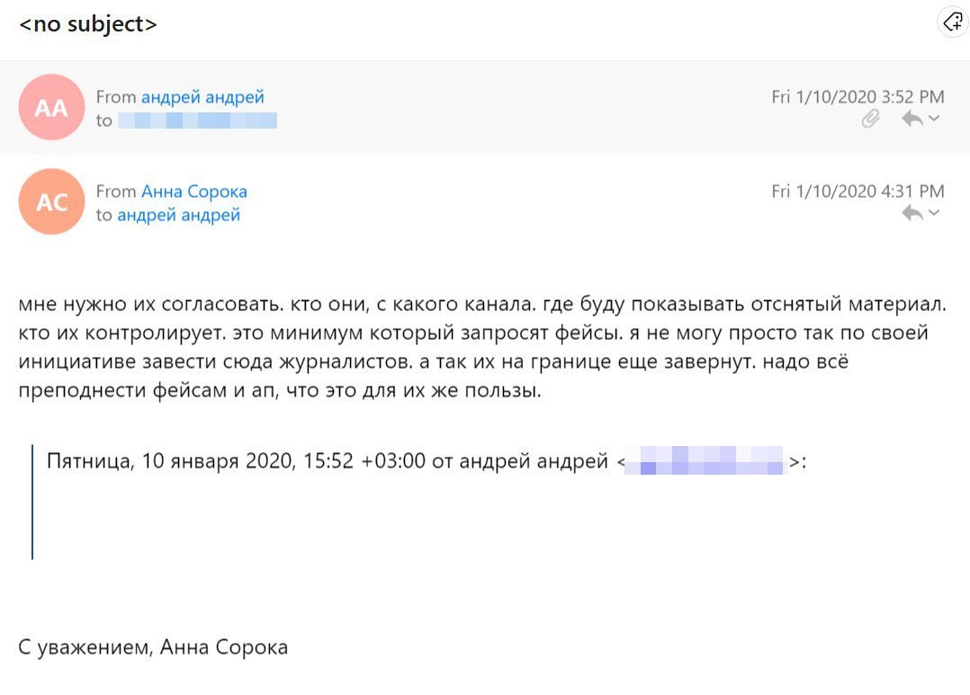Click the AA avatar circle
The image size is (970, 695).
[51, 107]
